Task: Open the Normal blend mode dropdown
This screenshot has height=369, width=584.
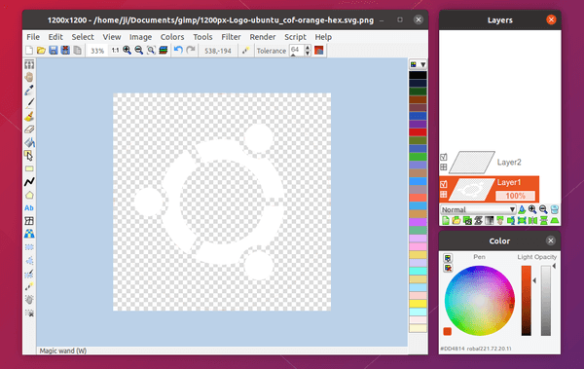Action: [478, 209]
